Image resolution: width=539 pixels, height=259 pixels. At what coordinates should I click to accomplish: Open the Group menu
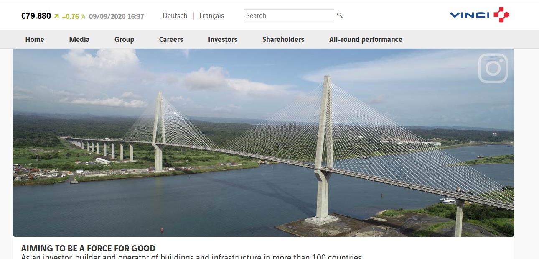point(124,39)
